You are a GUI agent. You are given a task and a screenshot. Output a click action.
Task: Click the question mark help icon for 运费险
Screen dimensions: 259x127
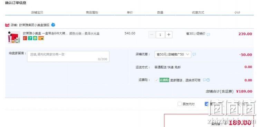coord(208,80)
